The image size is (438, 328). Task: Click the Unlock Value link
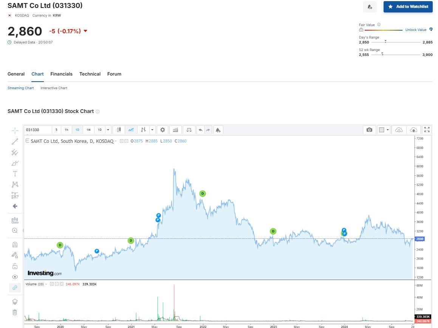click(416, 29)
